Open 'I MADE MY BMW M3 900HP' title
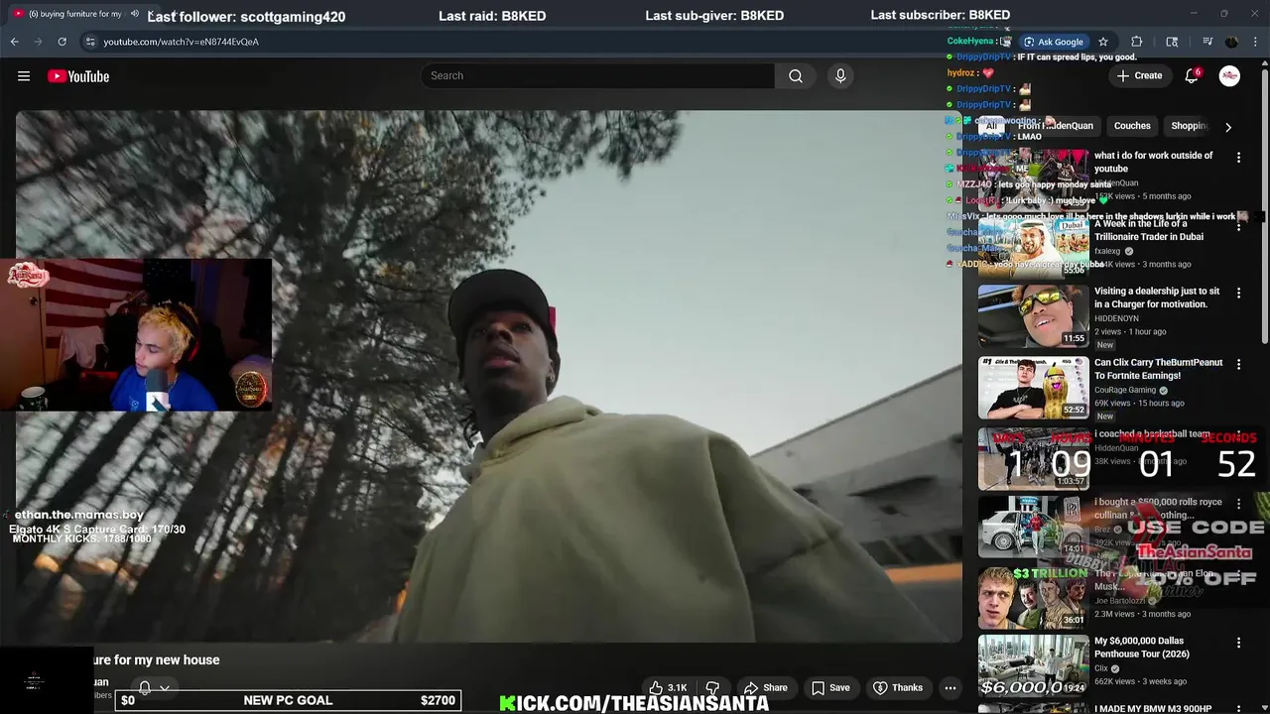The width and height of the screenshot is (1270, 714). click(1153, 709)
